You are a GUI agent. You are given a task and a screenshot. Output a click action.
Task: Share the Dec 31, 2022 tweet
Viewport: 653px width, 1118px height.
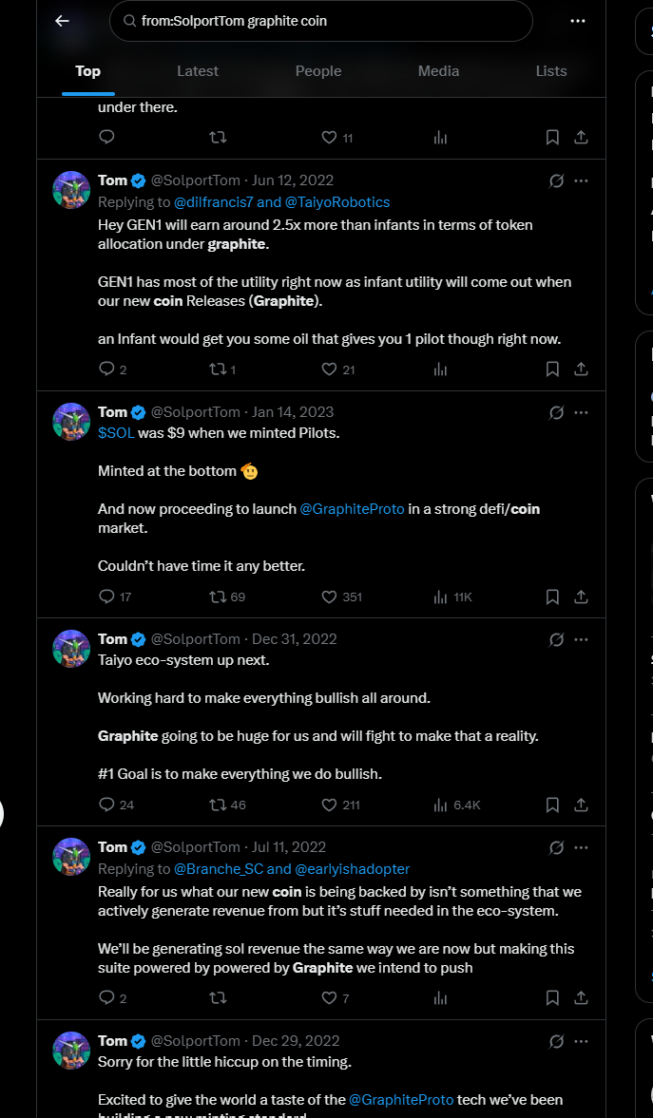581,805
